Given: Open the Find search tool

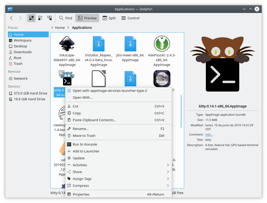Looking at the screenshot, I should (x=66, y=18).
